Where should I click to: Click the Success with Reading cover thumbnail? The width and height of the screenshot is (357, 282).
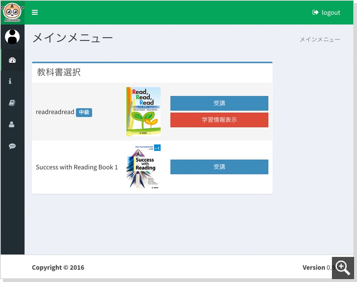click(143, 167)
